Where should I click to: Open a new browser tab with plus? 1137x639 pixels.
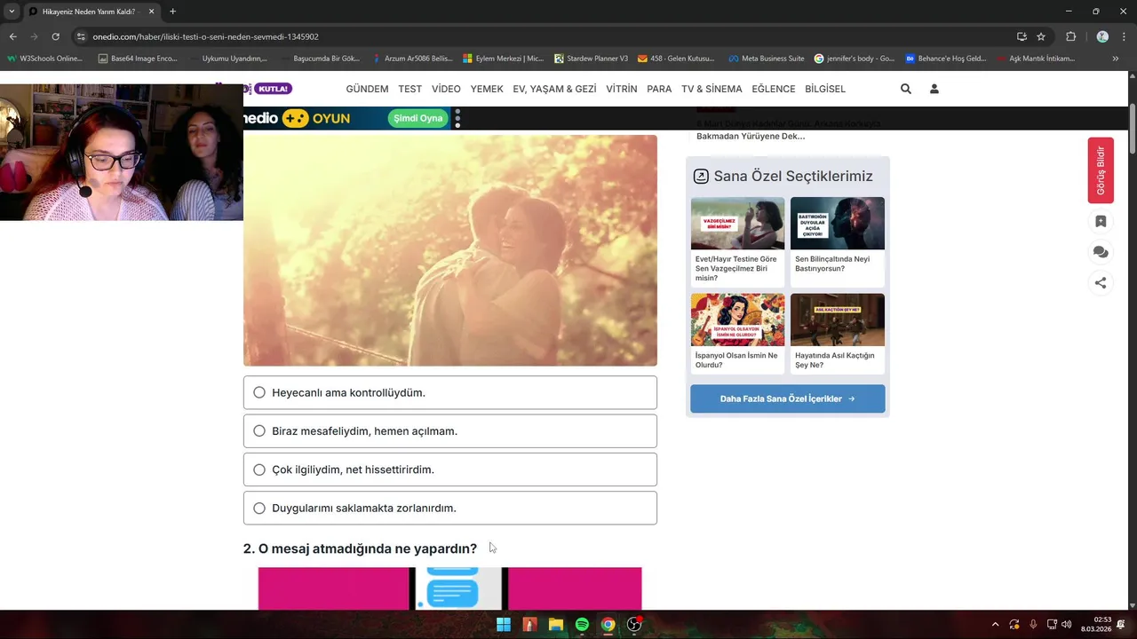172,12
